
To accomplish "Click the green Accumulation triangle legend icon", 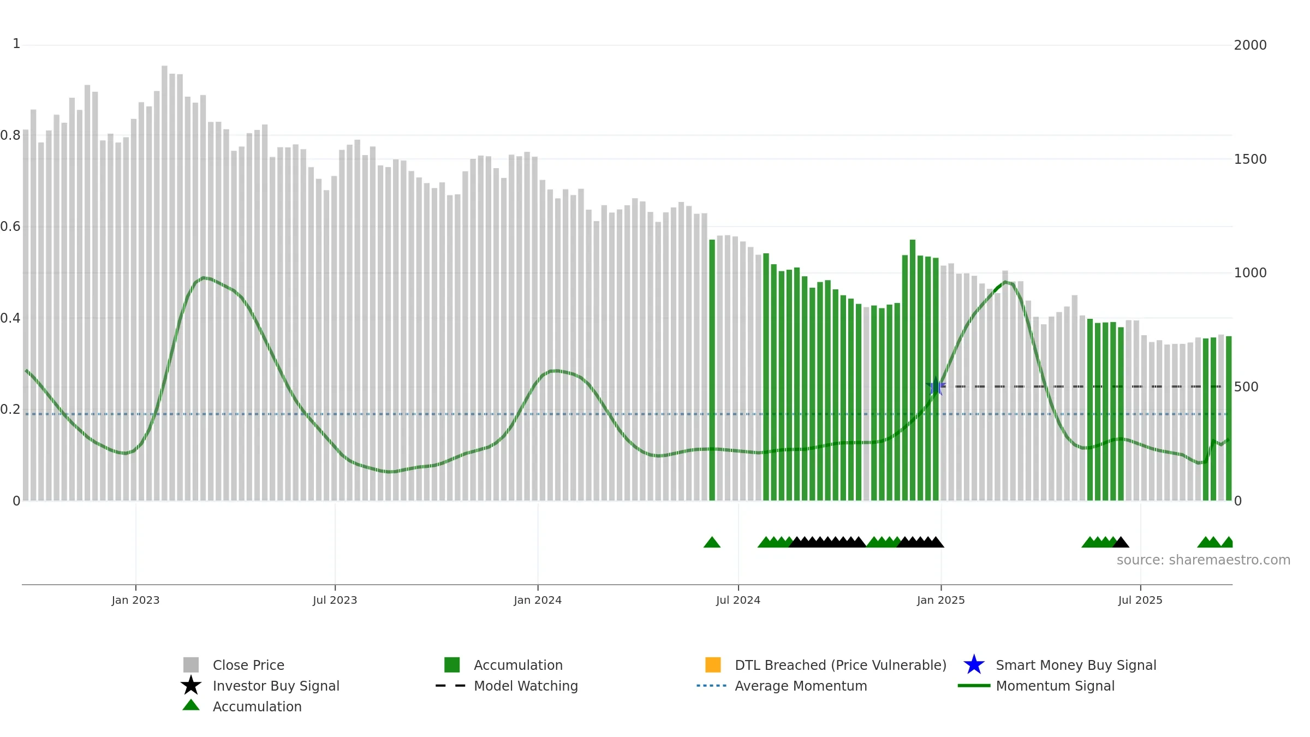I will click(x=191, y=705).
